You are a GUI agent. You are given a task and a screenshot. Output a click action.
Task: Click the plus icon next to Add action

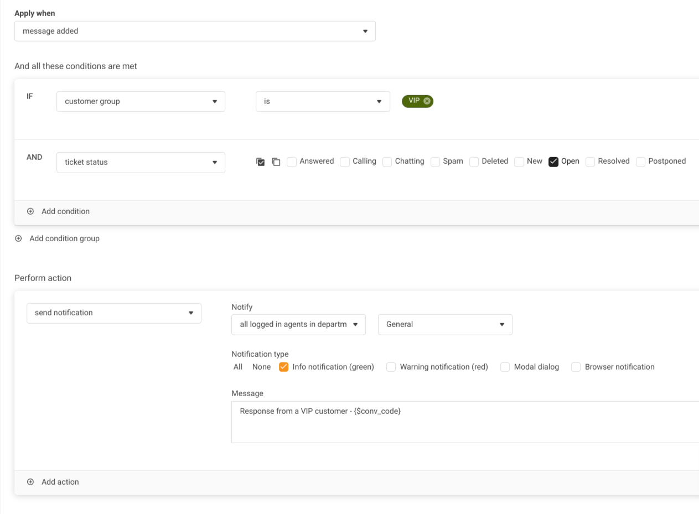coord(30,482)
